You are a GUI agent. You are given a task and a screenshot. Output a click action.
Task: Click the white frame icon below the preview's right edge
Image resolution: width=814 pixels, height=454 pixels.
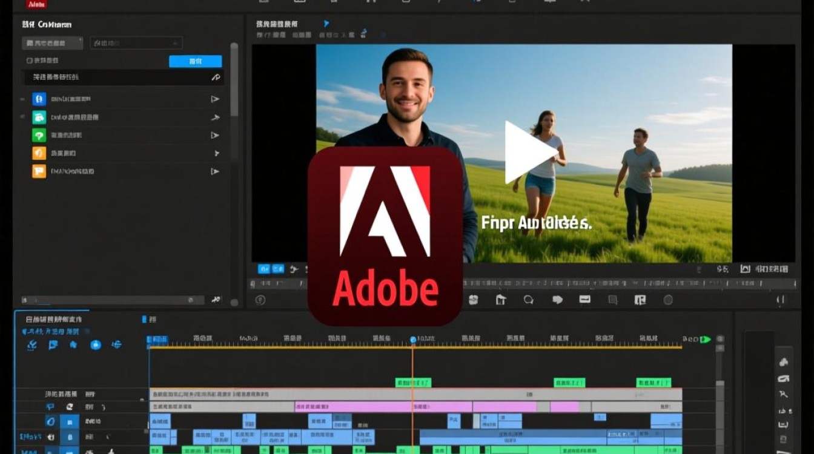(x=745, y=269)
